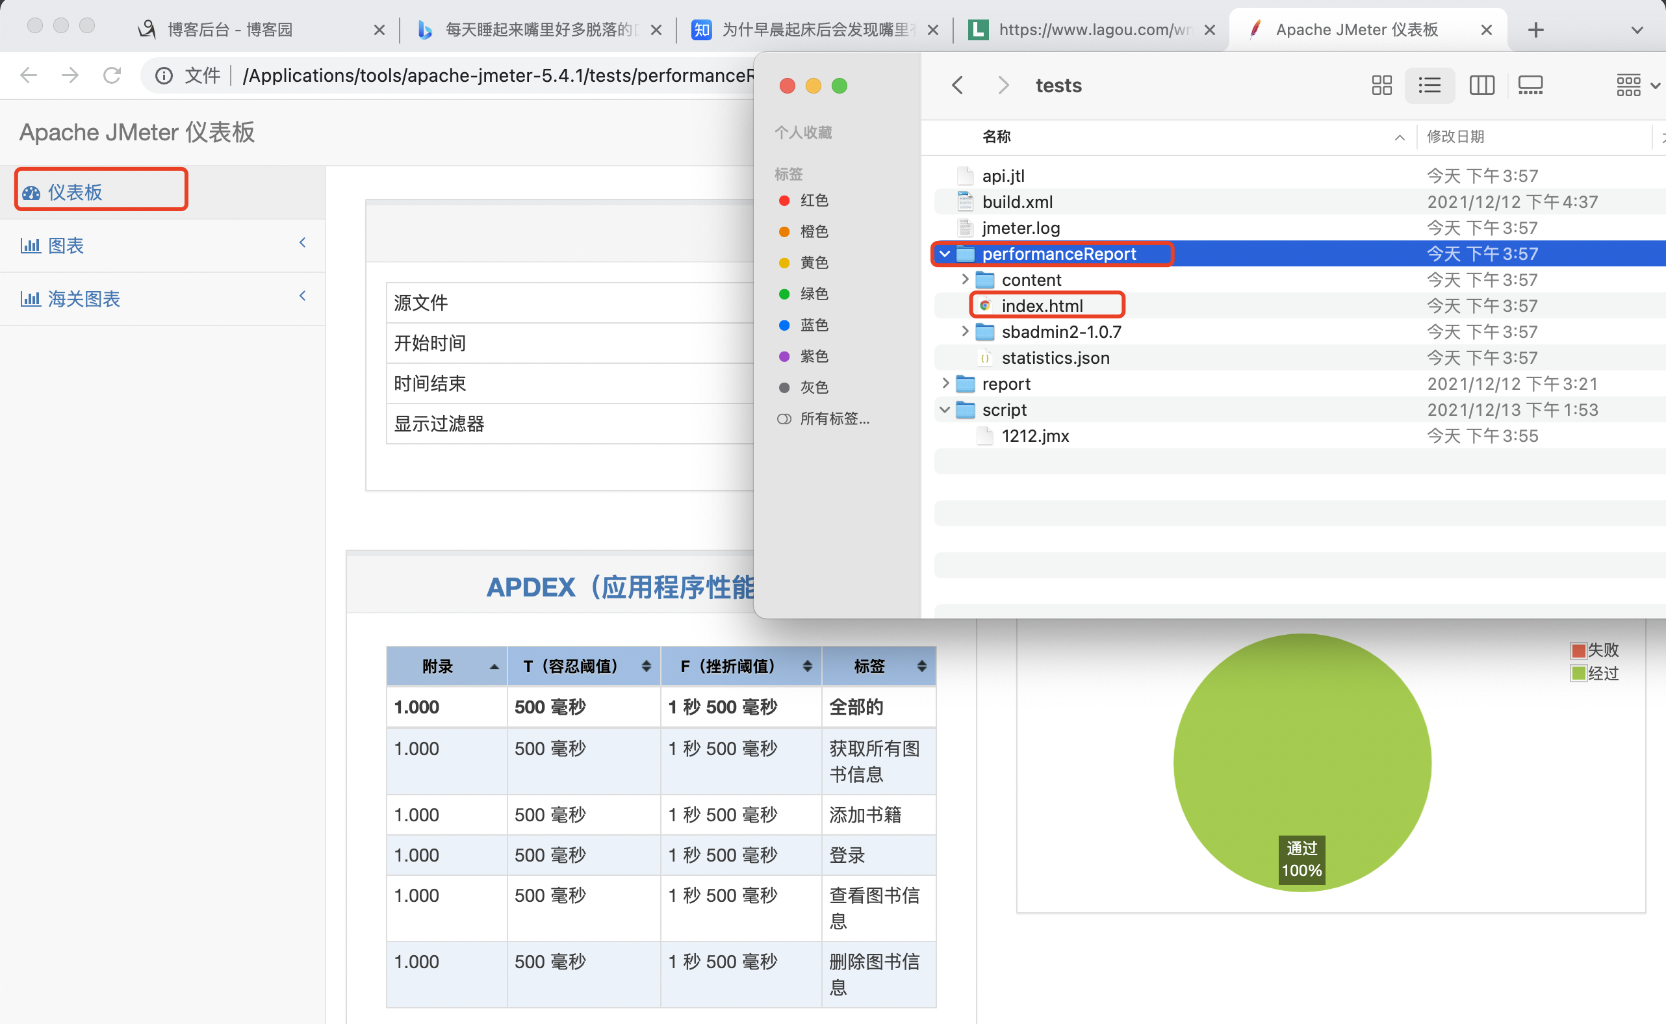Switch Finder to icon grid view
The height and width of the screenshot is (1024, 1666).
(x=1381, y=85)
